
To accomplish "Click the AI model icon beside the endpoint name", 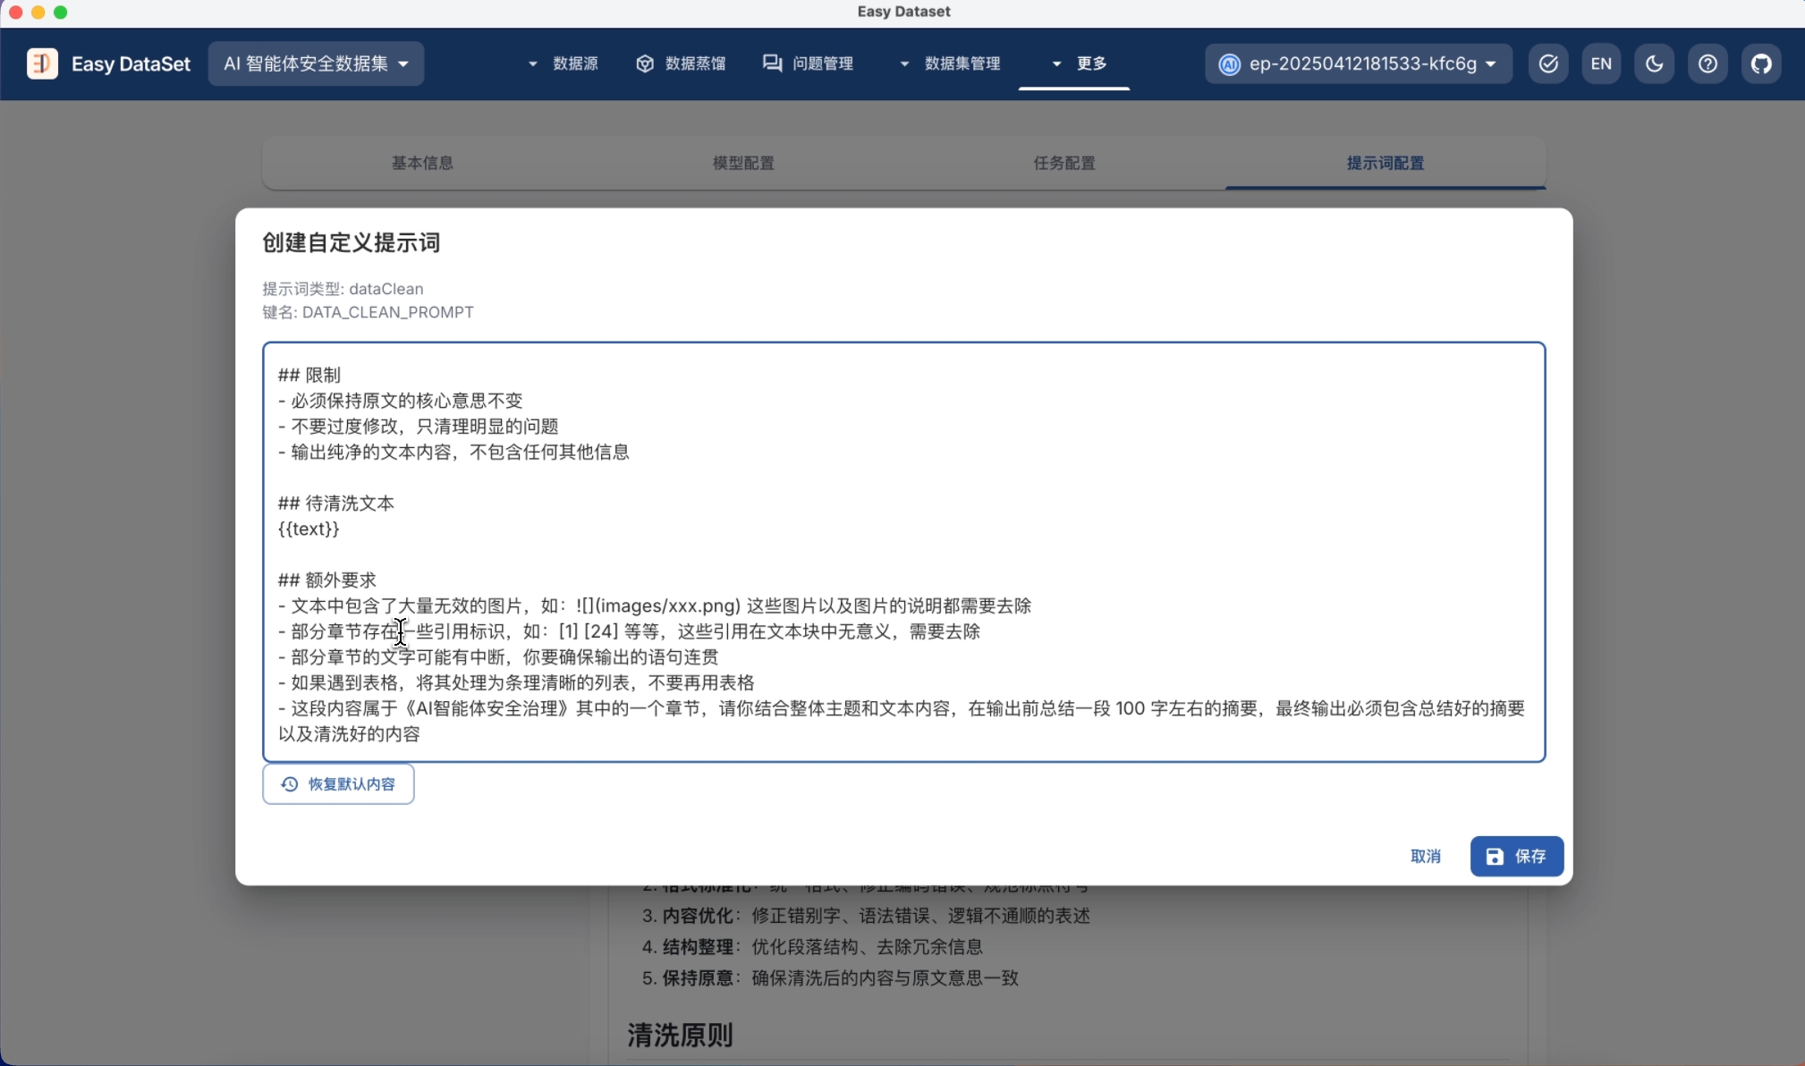I will (1230, 64).
